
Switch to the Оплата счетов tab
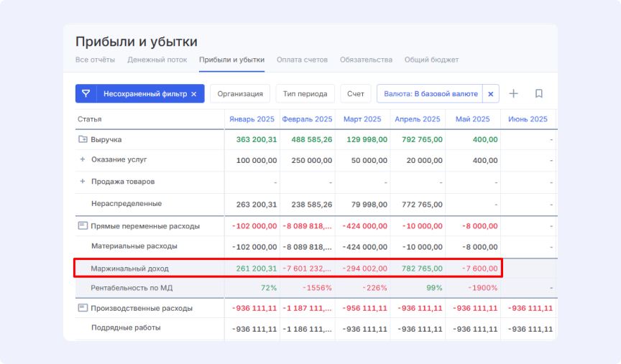pos(302,60)
